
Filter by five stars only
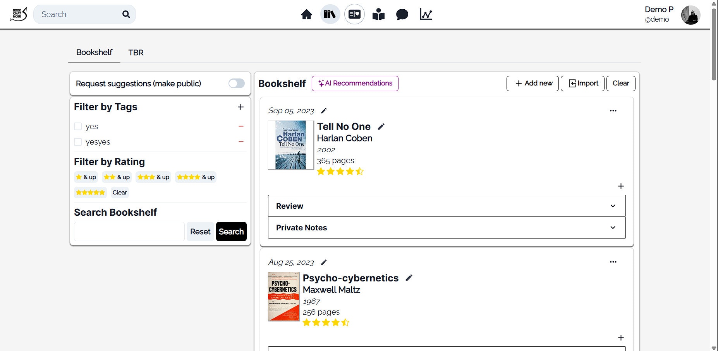point(90,193)
